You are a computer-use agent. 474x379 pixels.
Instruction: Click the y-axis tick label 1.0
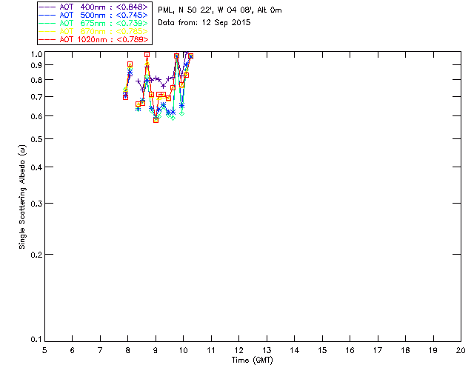click(x=36, y=54)
